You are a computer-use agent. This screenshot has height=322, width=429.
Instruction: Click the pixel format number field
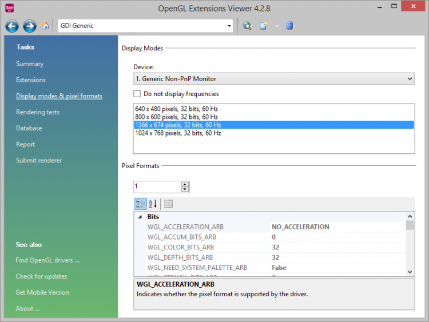[x=157, y=186]
